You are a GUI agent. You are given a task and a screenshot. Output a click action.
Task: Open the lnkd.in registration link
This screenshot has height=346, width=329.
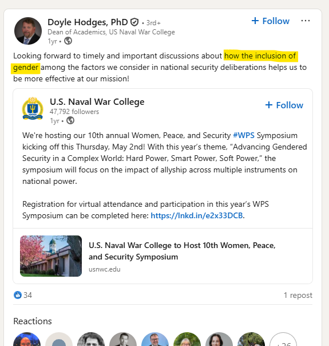pyautogui.click(x=197, y=215)
